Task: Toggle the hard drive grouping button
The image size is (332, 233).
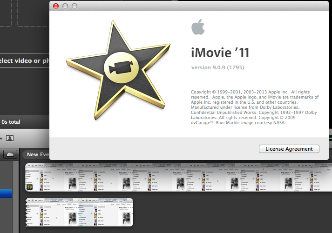Action: pyautogui.click(x=11, y=154)
